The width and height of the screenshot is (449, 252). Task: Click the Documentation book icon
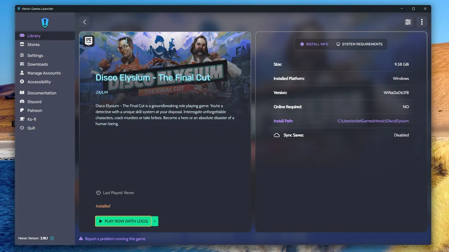pos(22,93)
